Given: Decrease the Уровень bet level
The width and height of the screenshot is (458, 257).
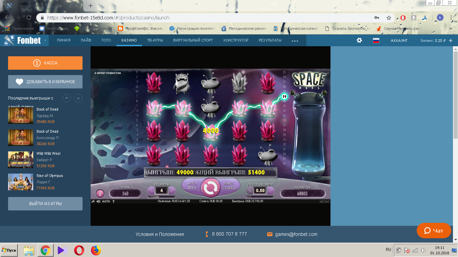Looking at the screenshot, I should pos(151,191).
